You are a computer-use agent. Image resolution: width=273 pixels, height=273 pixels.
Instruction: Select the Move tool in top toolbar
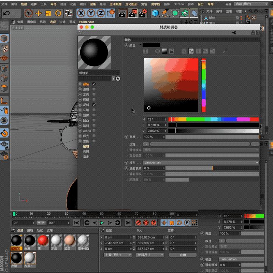pos(39,13)
